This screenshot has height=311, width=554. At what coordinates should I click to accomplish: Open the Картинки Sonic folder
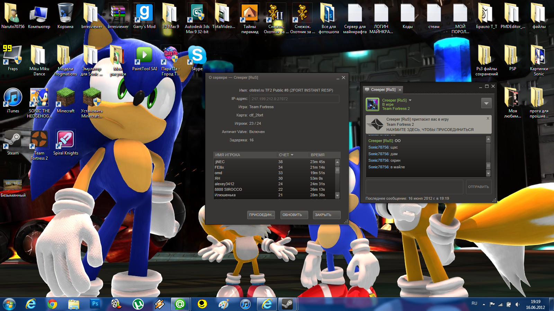point(539,61)
